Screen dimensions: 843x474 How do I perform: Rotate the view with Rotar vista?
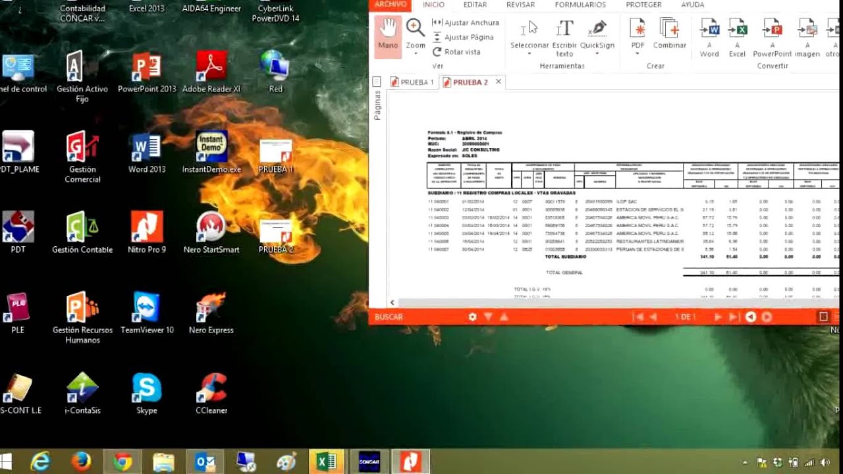[456, 51]
